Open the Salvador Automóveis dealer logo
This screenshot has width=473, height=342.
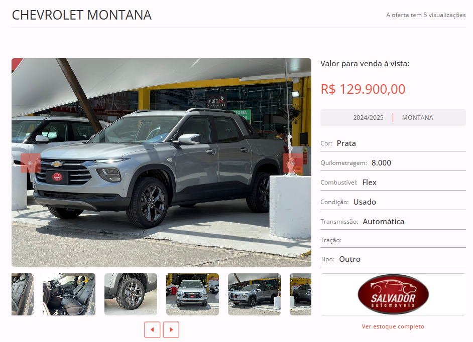click(x=393, y=294)
